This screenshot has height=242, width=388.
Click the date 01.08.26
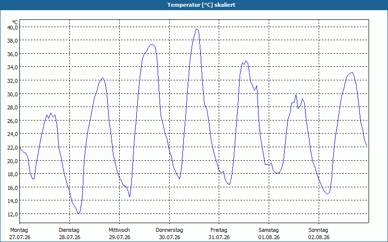point(269,237)
